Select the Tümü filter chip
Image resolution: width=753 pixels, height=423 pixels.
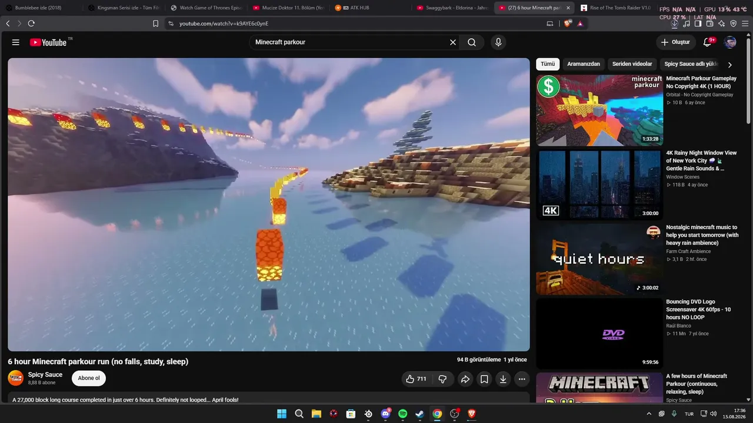pyautogui.click(x=548, y=64)
